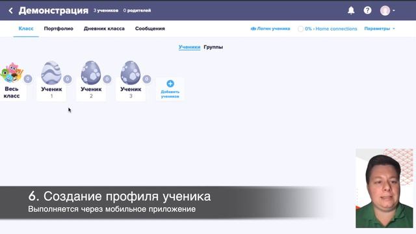The width and height of the screenshot is (416, 234).
Task: Open the Портфолио tab
Action: click(58, 29)
